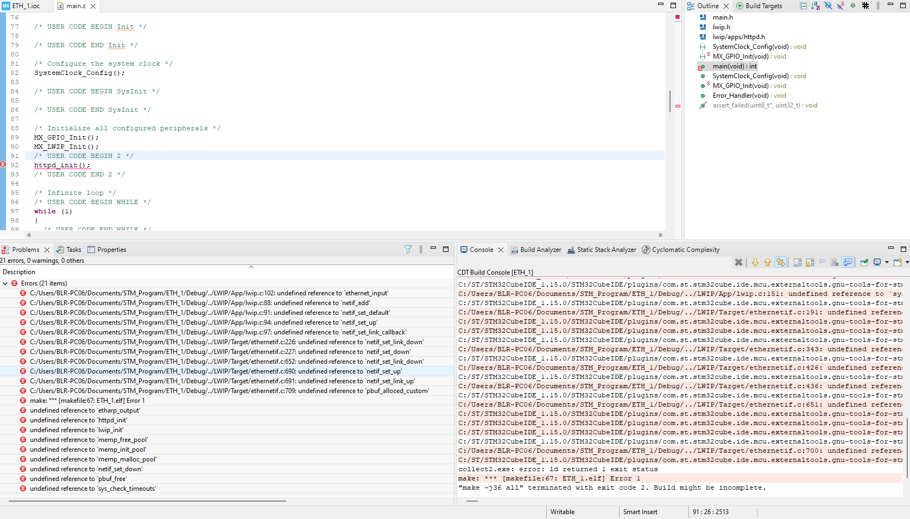
Task: Sort Outline entries alphabetically
Action: (816, 6)
